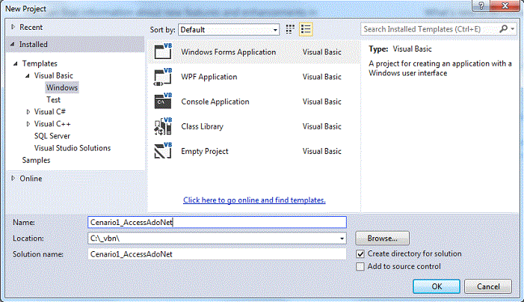Open the search options dropdown arrow
The image size is (524, 302).
click(x=513, y=29)
